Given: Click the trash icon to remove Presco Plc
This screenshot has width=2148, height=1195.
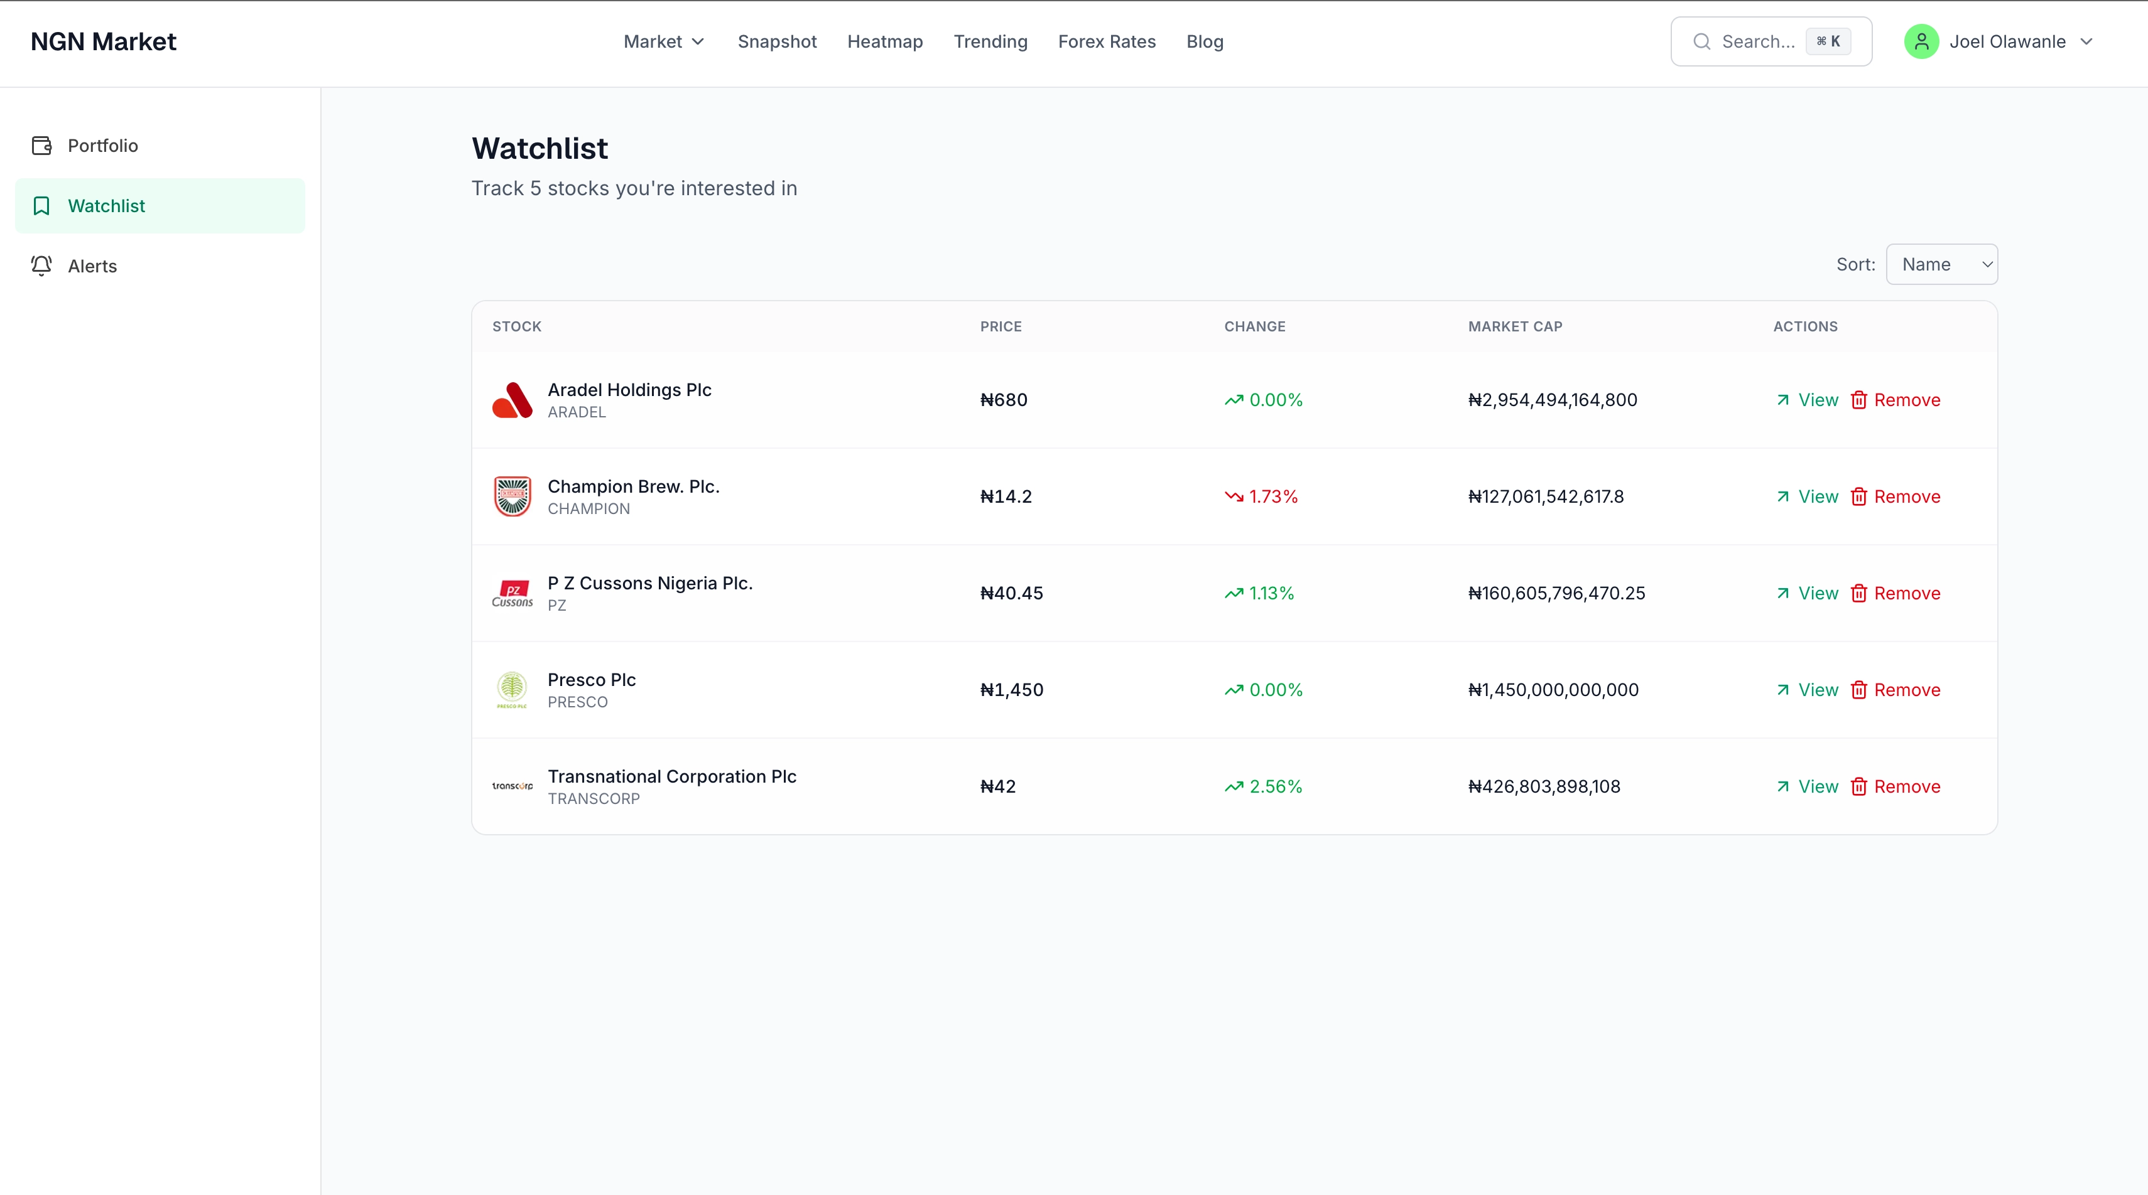Looking at the screenshot, I should pyautogui.click(x=1860, y=689).
